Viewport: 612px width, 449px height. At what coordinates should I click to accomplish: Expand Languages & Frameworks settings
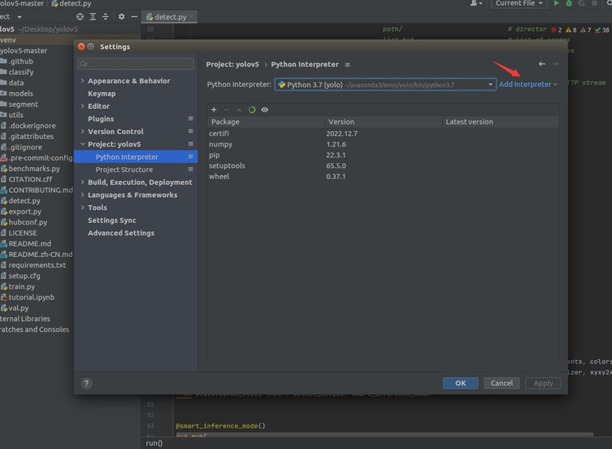[82, 194]
